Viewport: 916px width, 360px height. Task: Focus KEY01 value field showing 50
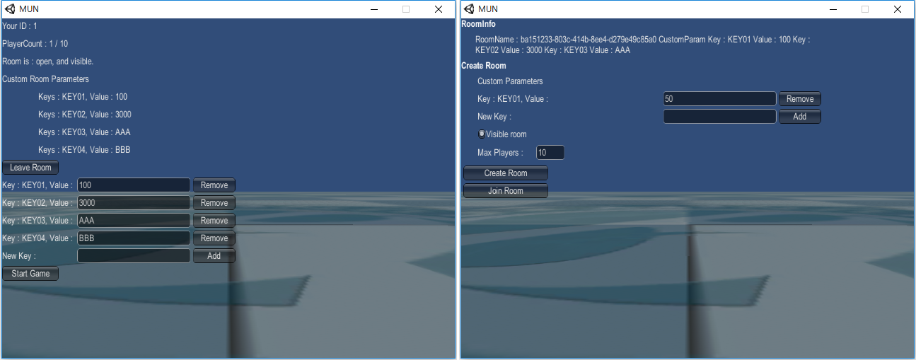(720, 99)
